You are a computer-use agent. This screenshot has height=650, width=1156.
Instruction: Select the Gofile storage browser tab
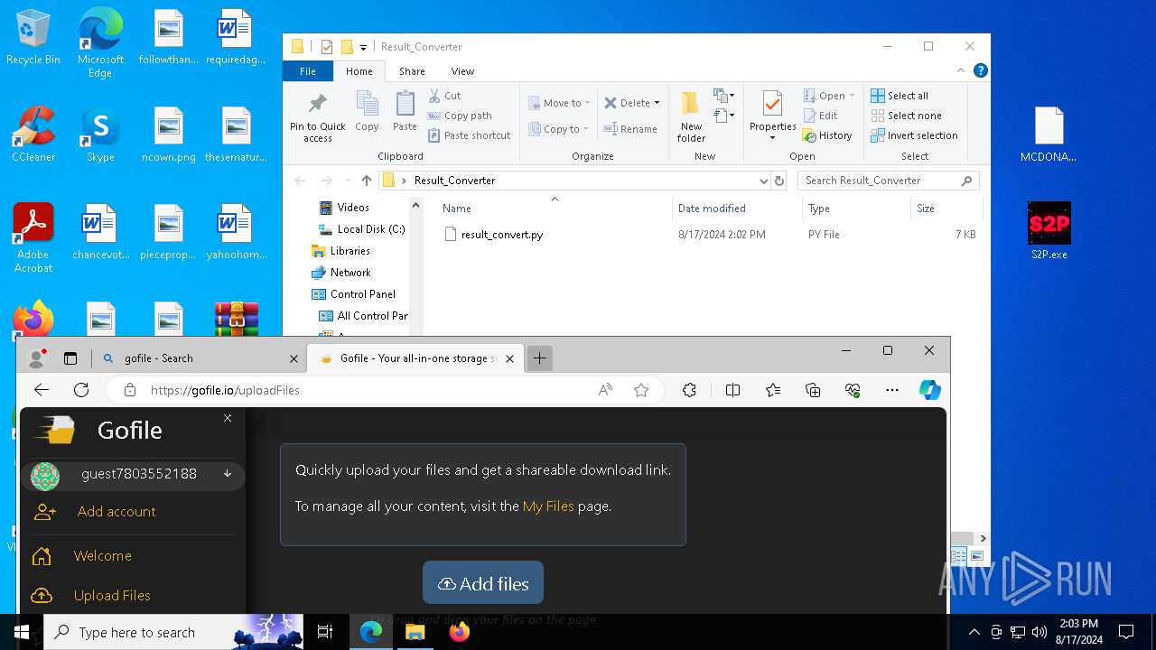414,358
